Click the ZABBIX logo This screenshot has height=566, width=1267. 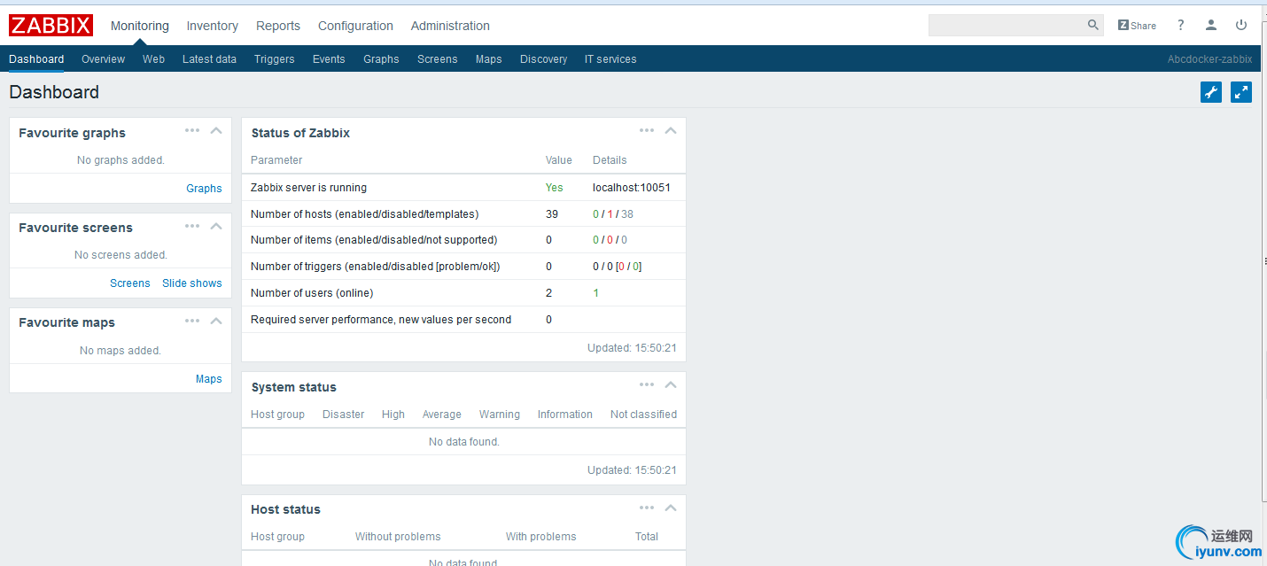pyautogui.click(x=51, y=26)
